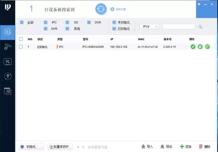Open the IPV4 dropdown
Viewport: 218px width, 152px height.
click(149, 27)
